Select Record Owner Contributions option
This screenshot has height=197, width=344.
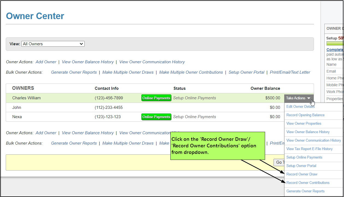pyautogui.click(x=308, y=183)
